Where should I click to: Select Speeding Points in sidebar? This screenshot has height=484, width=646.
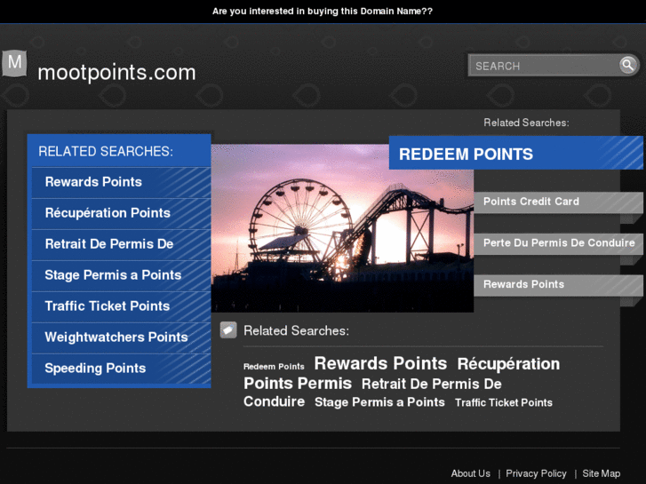121,369
